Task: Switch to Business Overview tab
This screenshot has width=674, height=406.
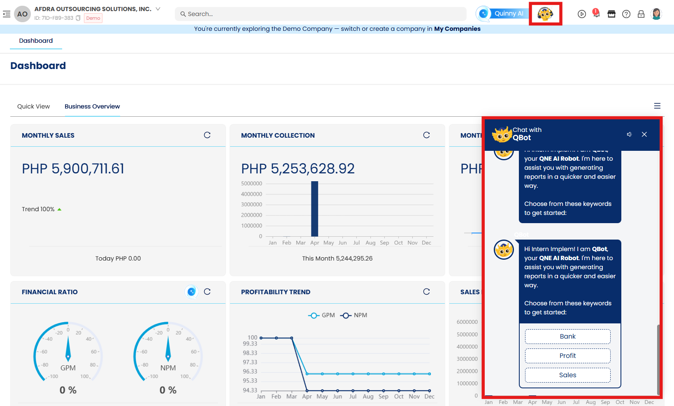Action: tap(92, 106)
